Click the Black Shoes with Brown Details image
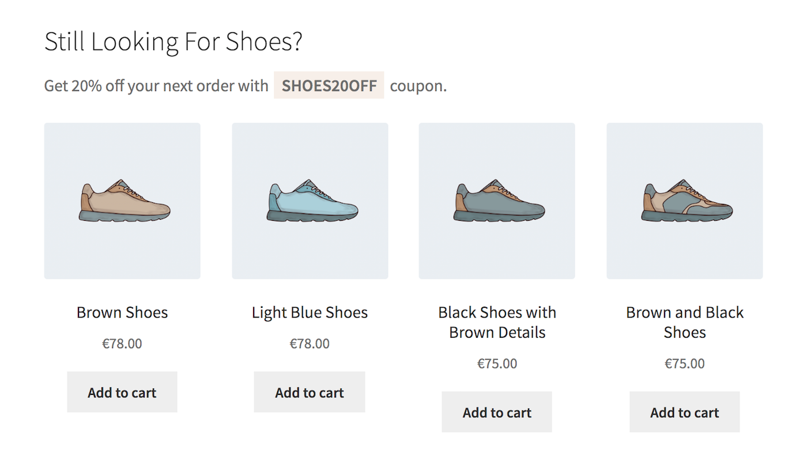 (497, 201)
